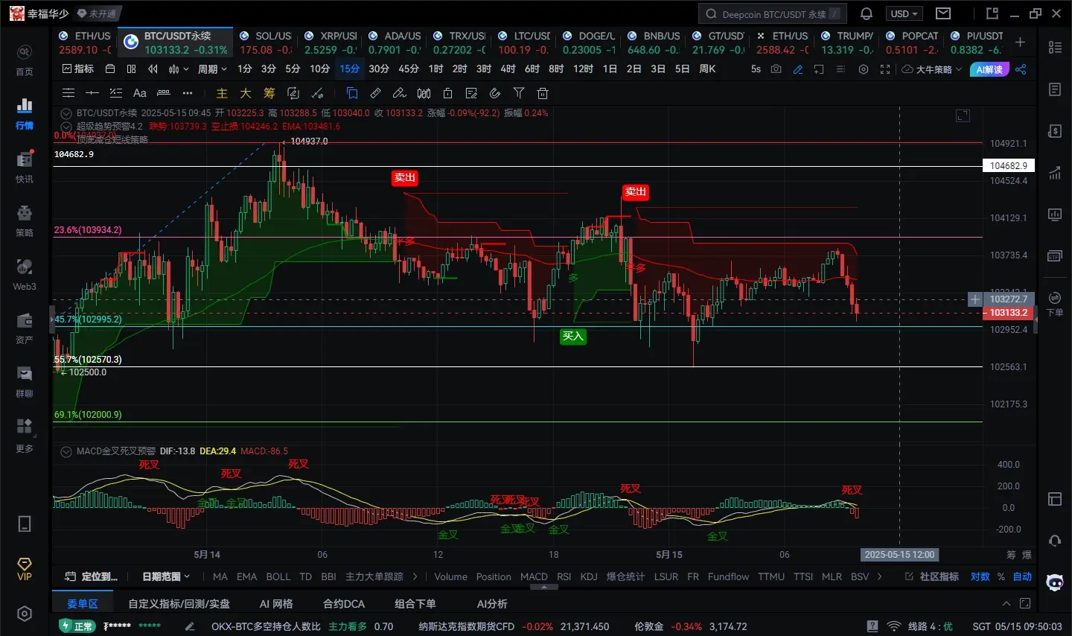The image size is (1072, 636).
Task: Toggle the MA indicator
Action: [x=220, y=576]
